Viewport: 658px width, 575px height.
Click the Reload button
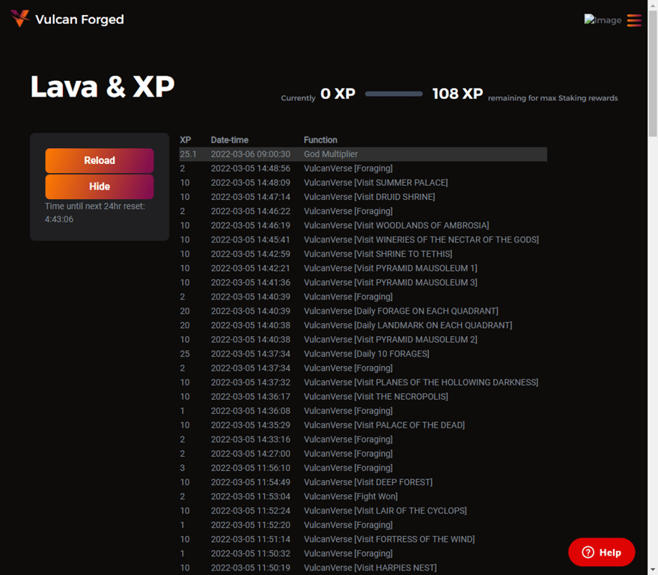(x=100, y=160)
